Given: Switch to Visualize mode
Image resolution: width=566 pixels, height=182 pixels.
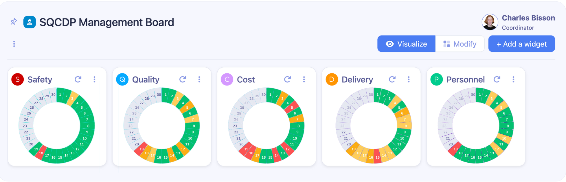Looking at the screenshot, I should pos(406,44).
